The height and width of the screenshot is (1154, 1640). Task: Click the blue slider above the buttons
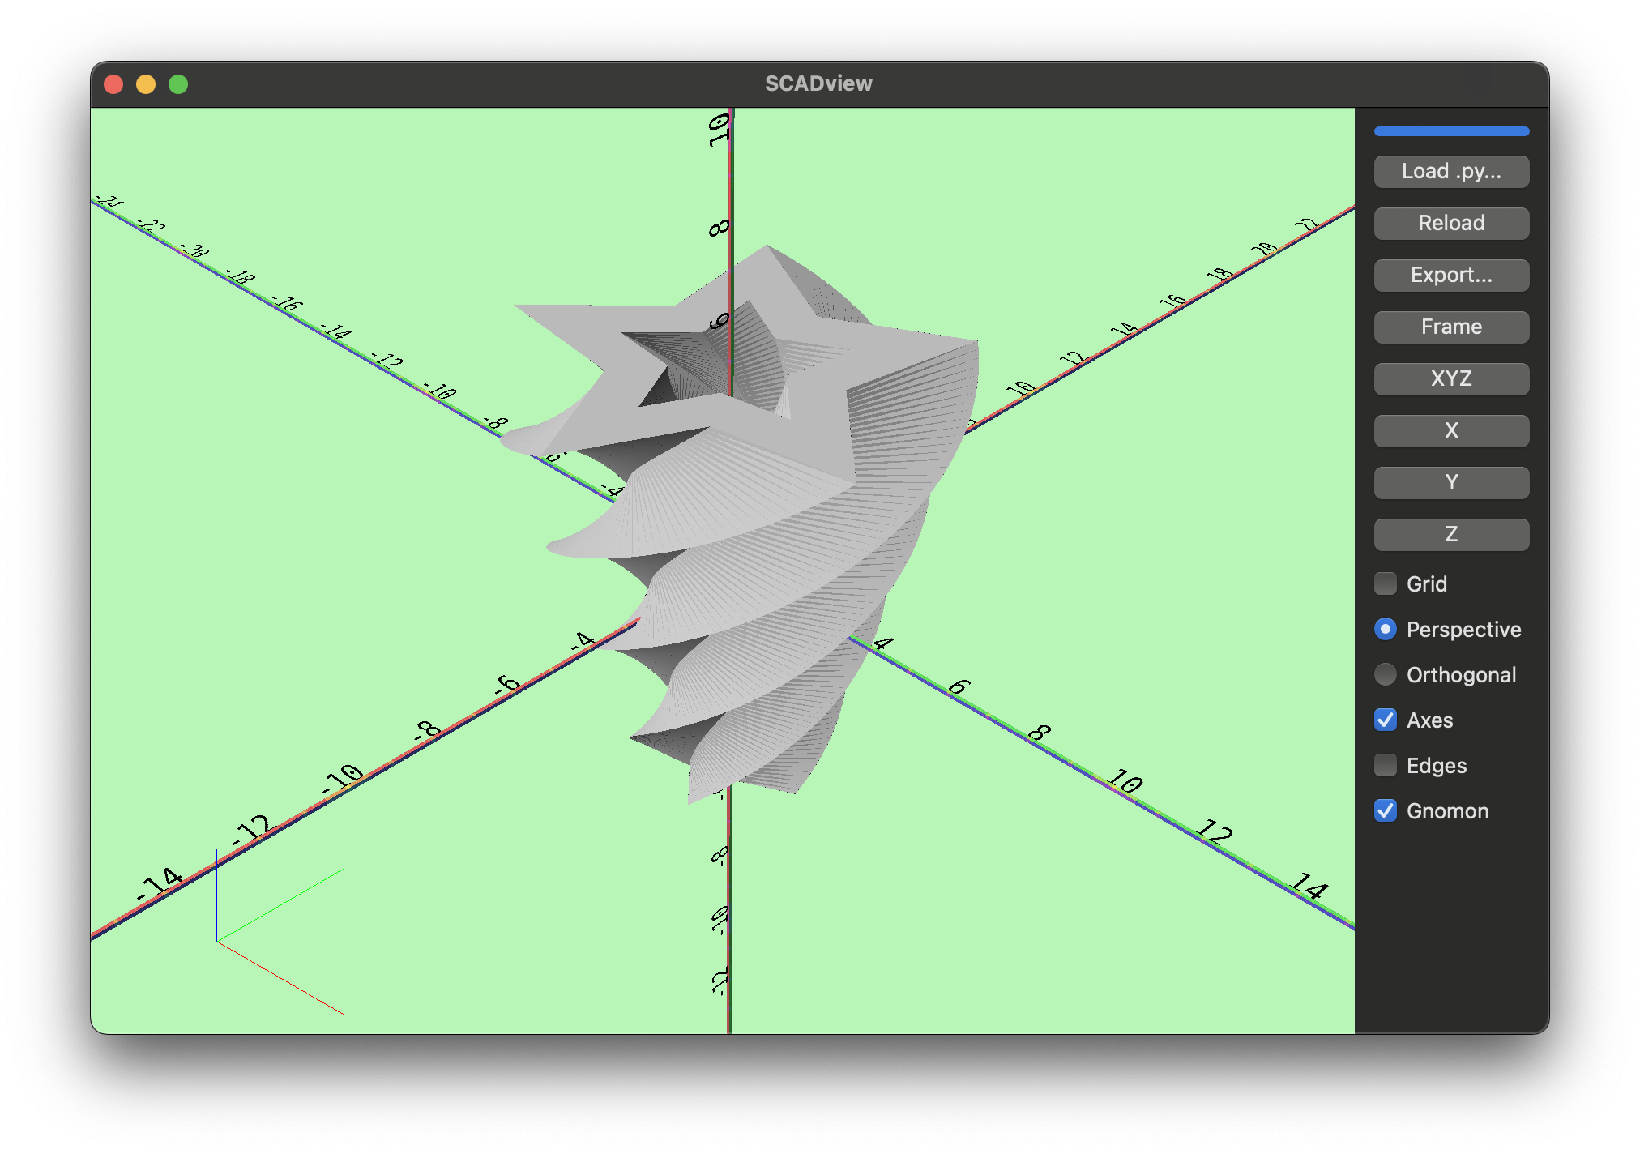click(x=1450, y=130)
